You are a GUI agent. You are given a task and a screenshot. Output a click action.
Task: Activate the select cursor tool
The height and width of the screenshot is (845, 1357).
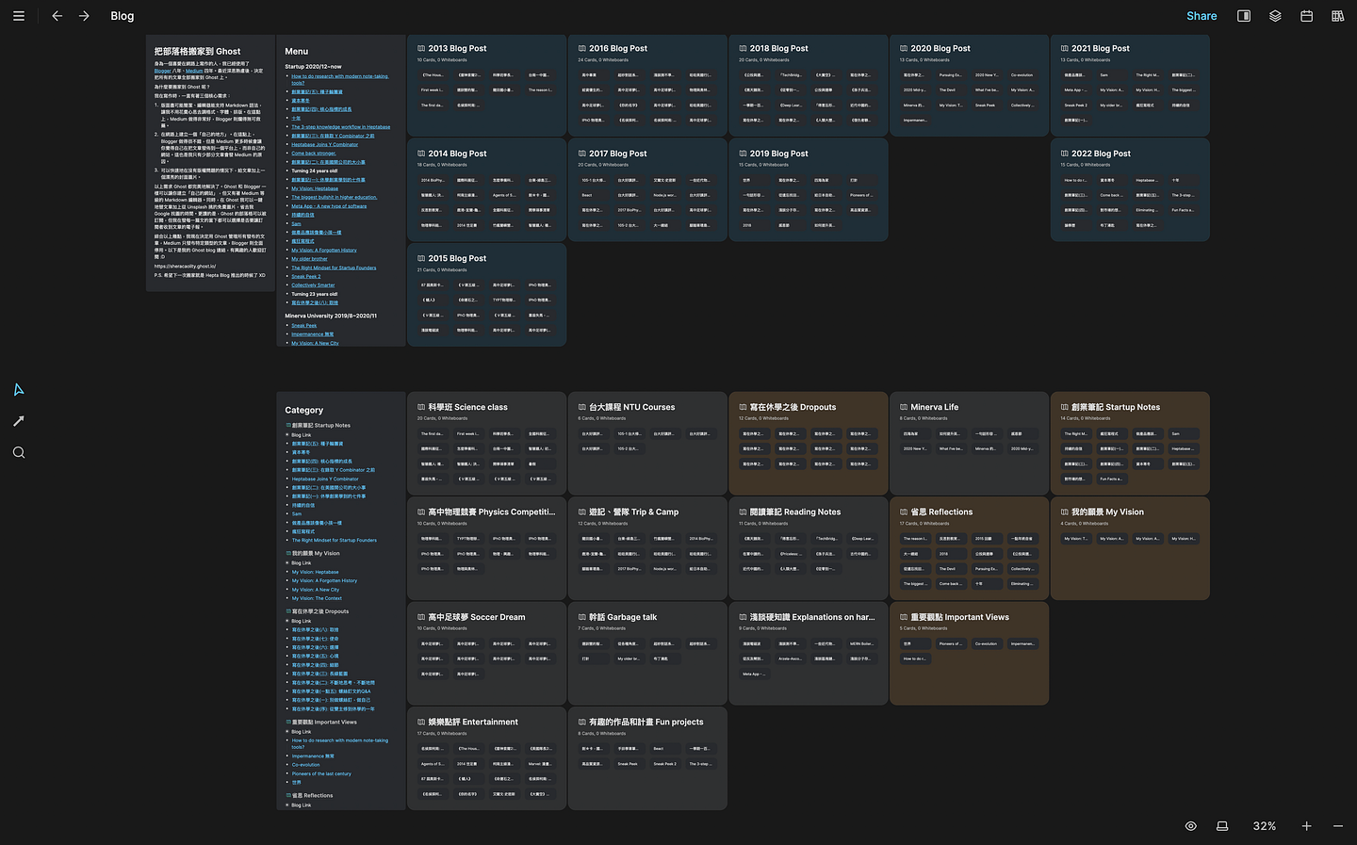point(19,390)
